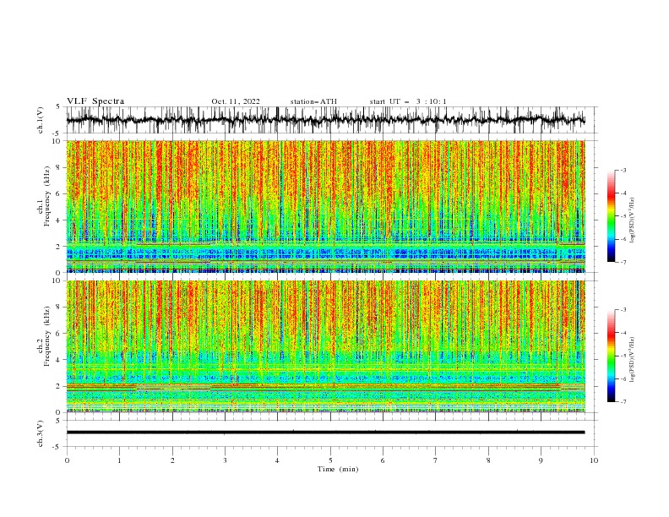669x517 pixels.
Task: Click the ch.2 frequency tick "6"
Action: point(58,334)
